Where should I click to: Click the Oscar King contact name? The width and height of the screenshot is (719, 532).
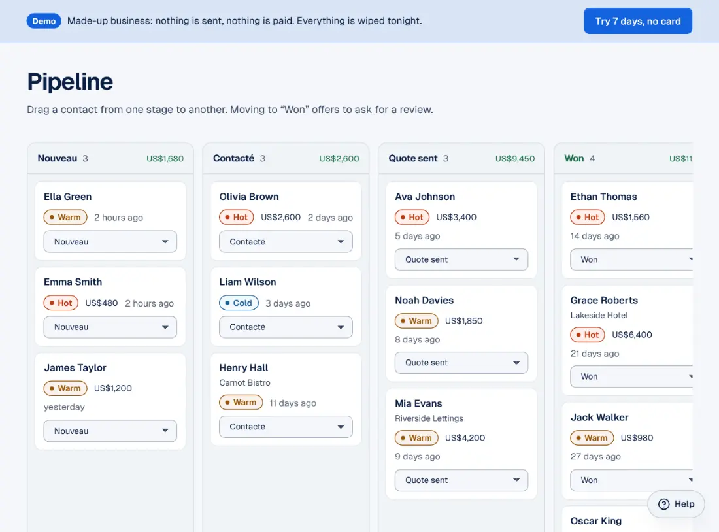pos(596,521)
